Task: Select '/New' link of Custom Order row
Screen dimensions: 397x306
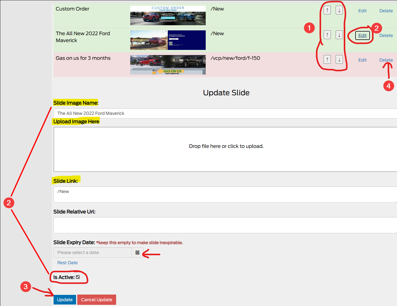Action: (217, 9)
